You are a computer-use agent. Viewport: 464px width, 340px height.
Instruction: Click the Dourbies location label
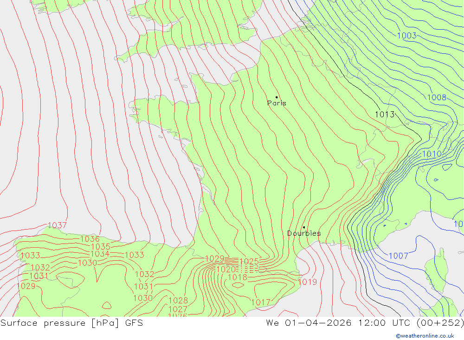304,233
